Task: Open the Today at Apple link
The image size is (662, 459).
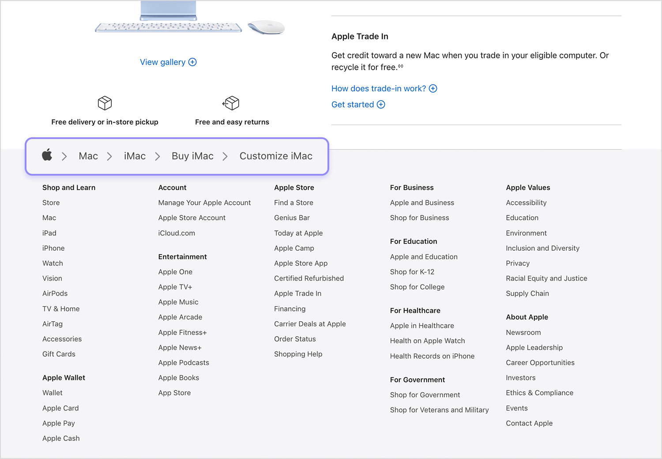Action: pyautogui.click(x=298, y=233)
